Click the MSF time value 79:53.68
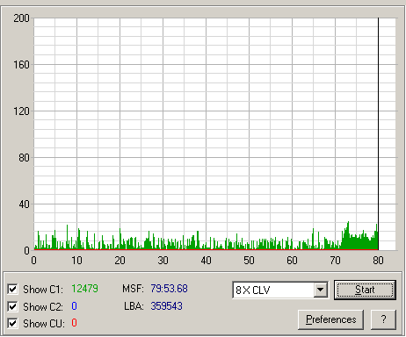This screenshot has height=337, width=406. pyautogui.click(x=169, y=289)
